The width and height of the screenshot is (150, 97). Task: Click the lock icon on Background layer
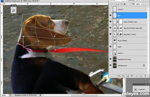coord(144,65)
